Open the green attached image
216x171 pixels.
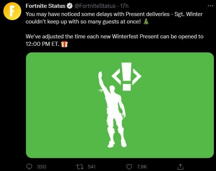click(120, 105)
